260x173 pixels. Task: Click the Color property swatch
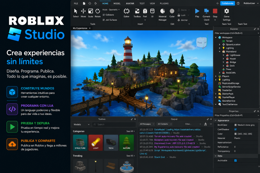[236, 134]
